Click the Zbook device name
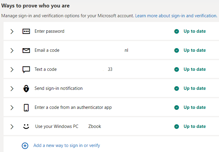Image resolution: width=219 pixels, height=152 pixels. click(94, 126)
